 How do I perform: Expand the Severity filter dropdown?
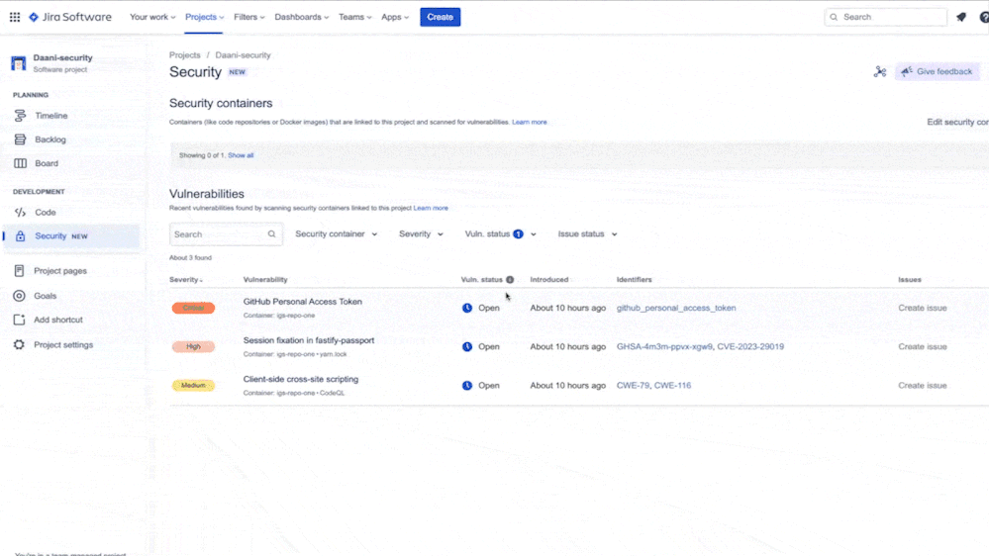[x=421, y=233]
